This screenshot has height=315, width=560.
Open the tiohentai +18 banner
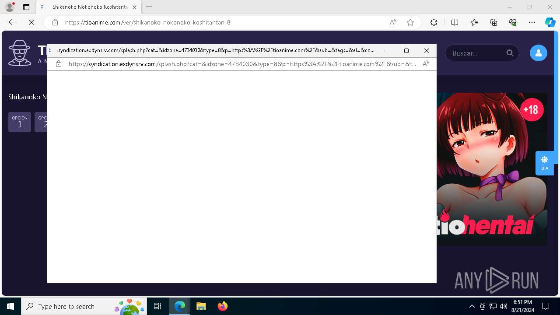(492, 169)
